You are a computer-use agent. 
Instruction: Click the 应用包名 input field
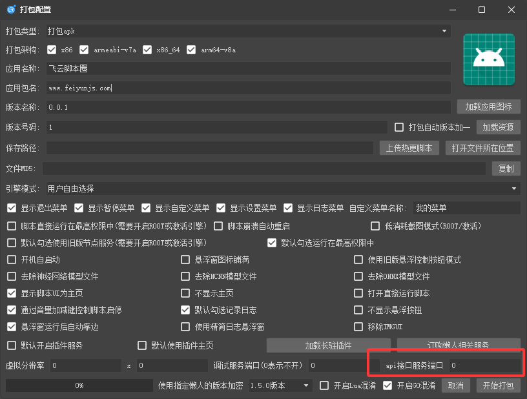coord(249,88)
